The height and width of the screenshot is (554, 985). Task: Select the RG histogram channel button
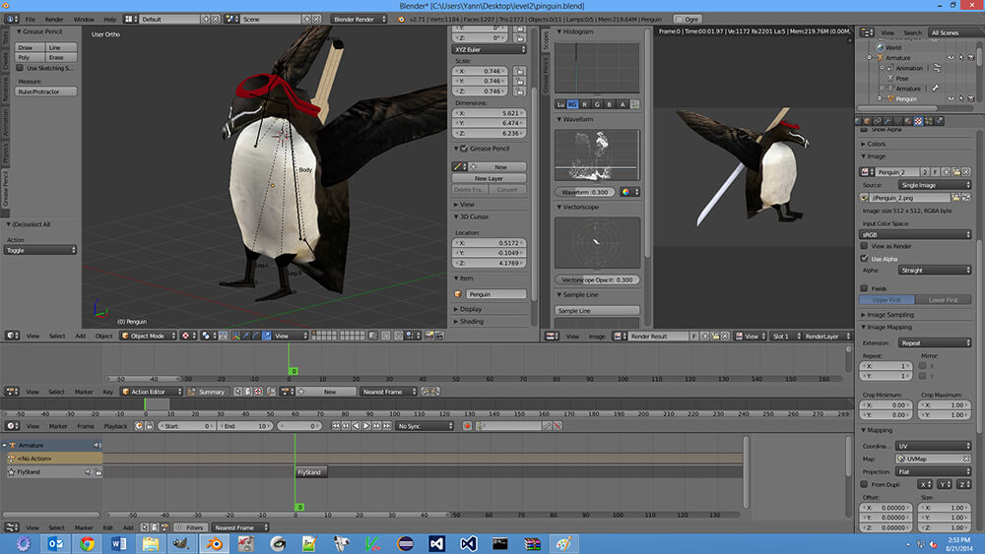point(572,103)
